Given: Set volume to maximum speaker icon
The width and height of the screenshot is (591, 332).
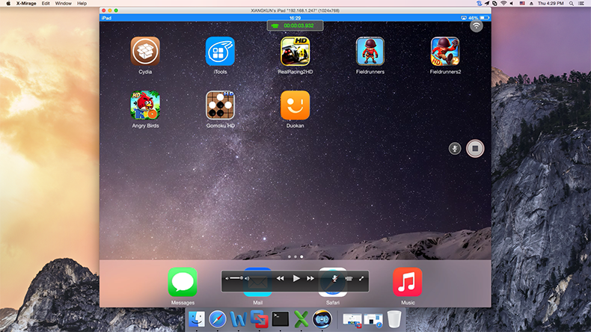Looking at the screenshot, I should pyautogui.click(x=247, y=279).
